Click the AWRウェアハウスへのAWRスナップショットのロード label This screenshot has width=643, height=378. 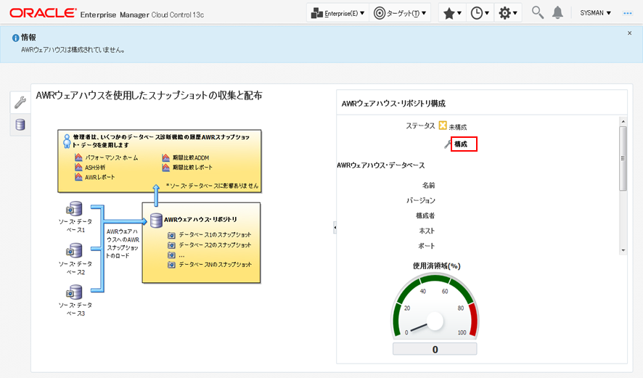(x=123, y=244)
